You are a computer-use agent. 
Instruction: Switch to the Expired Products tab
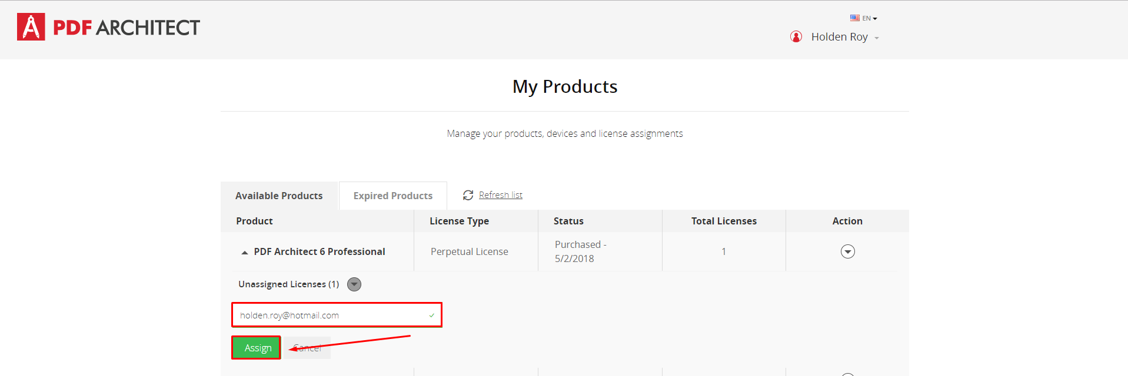[x=393, y=196]
